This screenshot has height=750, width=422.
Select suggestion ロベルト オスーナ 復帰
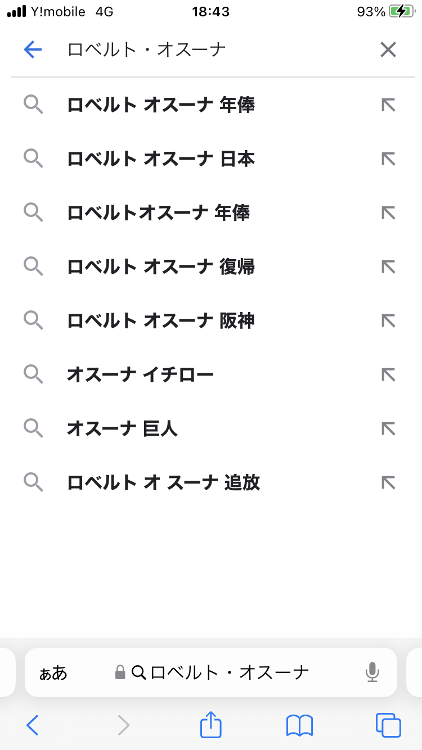[161, 266]
